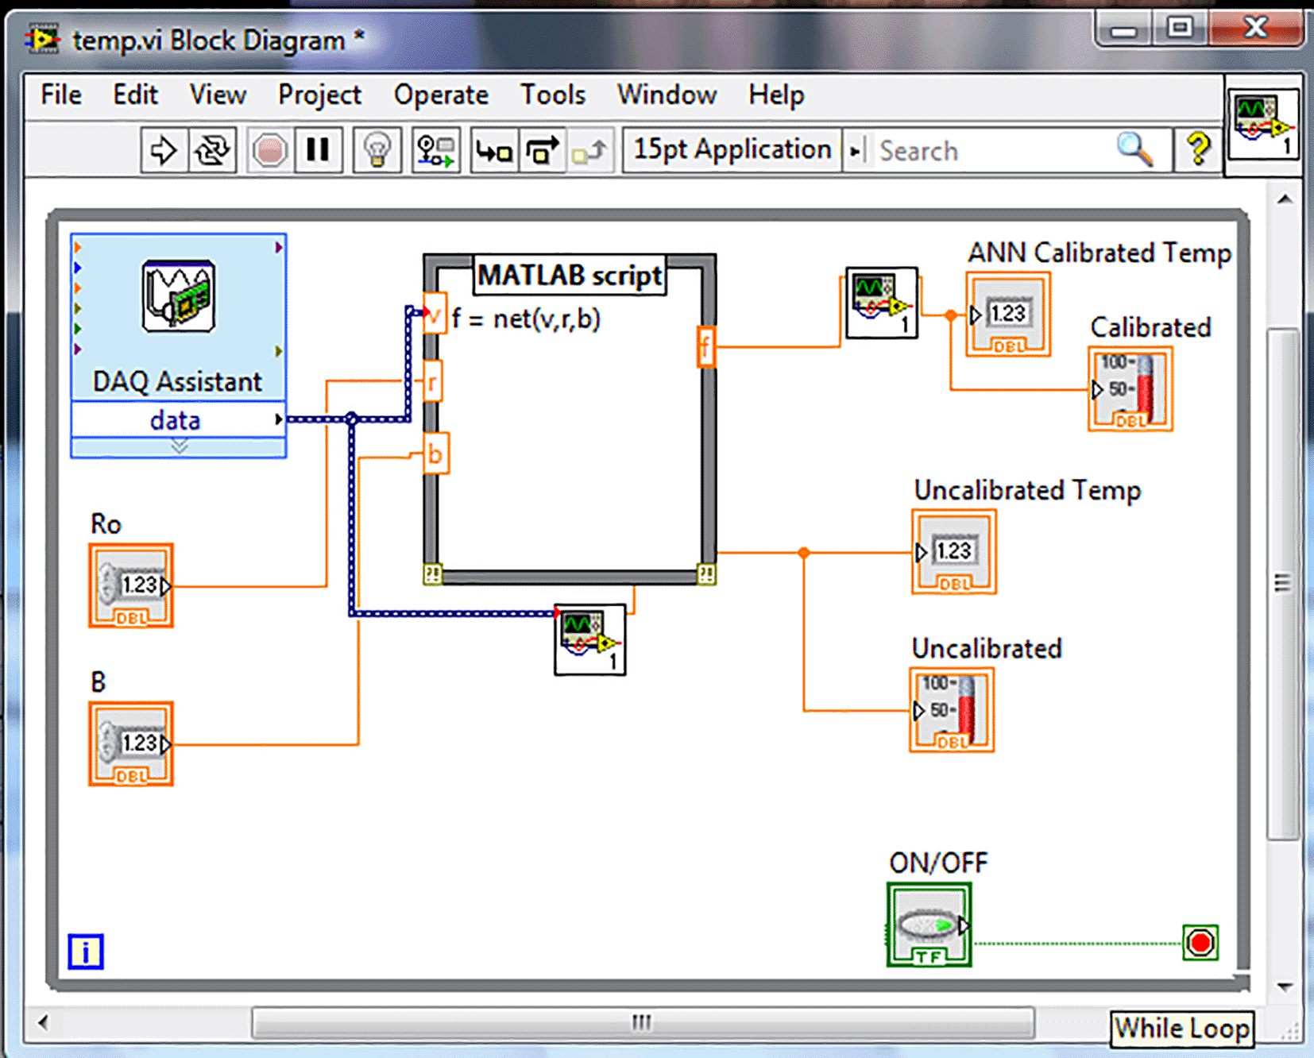Image resolution: width=1314 pixels, height=1058 pixels.
Task: Click the ANN Calibrated Temp label
Action: point(1099,253)
